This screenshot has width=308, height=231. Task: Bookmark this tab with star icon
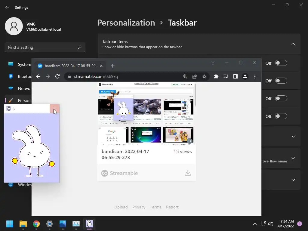(204, 76)
